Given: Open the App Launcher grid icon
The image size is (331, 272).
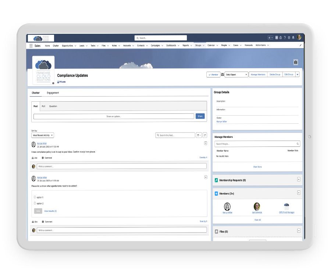Looking at the screenshot, I should click(31, 46).
